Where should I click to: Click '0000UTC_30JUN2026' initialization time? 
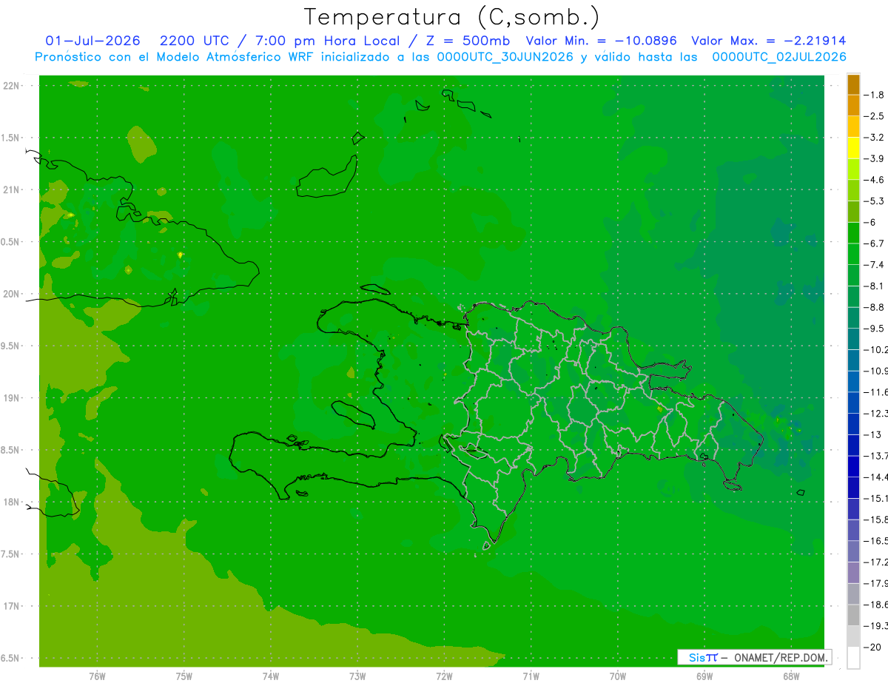(x=505, y=57)
